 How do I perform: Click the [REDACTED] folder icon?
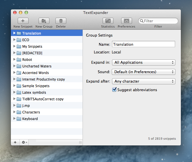tap(19, 53)
